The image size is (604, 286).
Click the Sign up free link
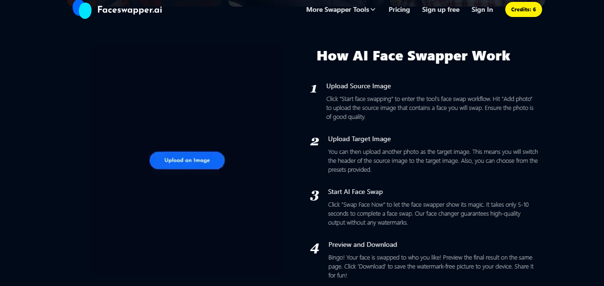(x=440, y=9)
